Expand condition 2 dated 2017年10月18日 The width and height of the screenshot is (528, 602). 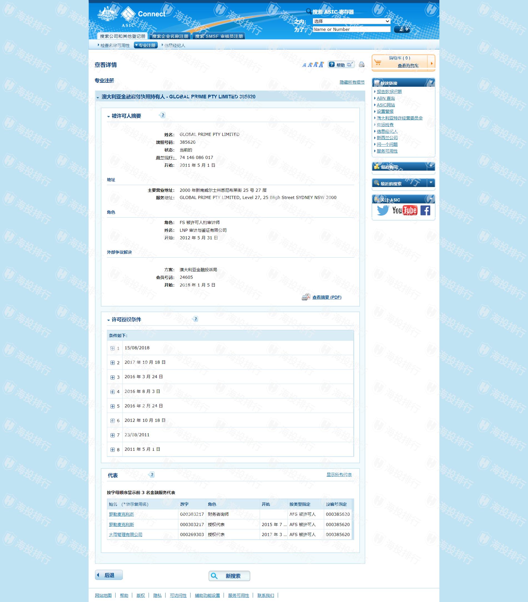112,362
